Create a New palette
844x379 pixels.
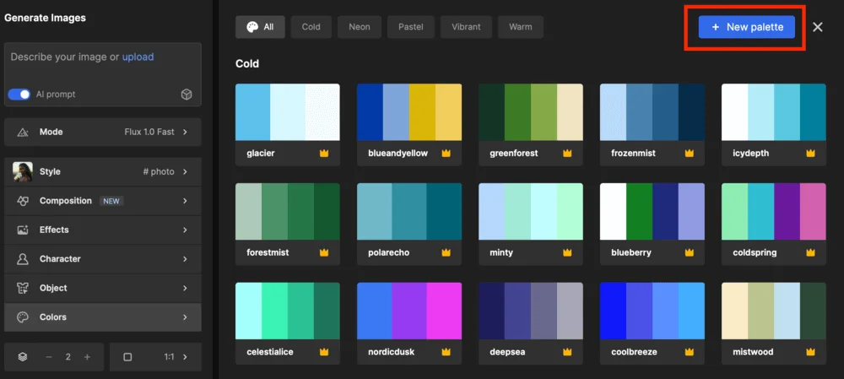pyautogui.click(x=747, y=27)
